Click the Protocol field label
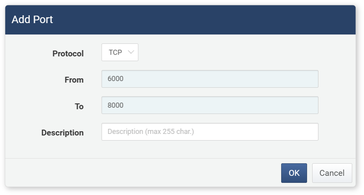 click(68, 54)
